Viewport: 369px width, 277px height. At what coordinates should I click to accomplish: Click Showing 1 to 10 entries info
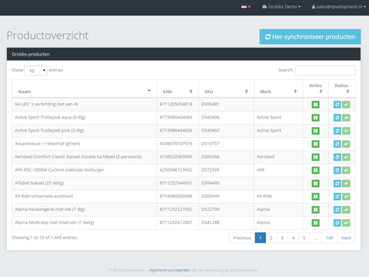(x=45, y=238)
